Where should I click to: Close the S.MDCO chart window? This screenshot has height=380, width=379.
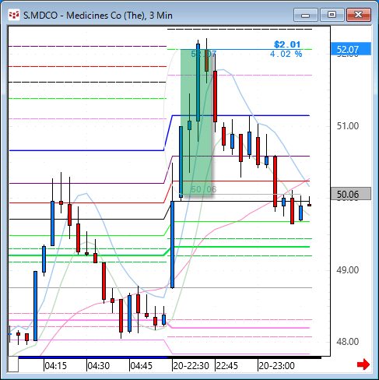359,15
